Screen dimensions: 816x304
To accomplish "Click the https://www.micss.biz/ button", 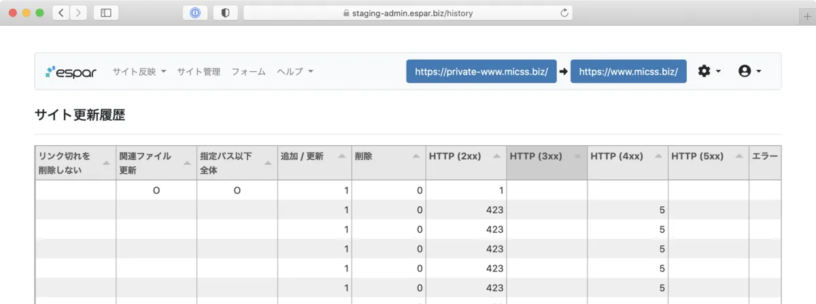I will 628,71.
